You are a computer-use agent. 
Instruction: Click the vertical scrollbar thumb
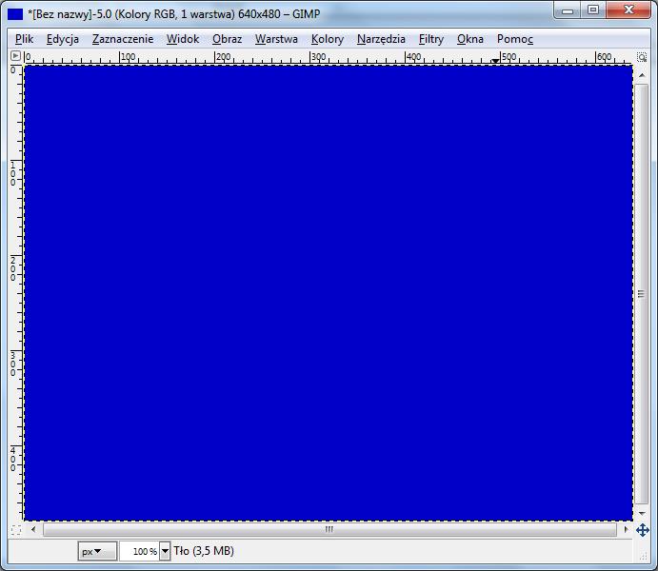[x=641, y=294]
